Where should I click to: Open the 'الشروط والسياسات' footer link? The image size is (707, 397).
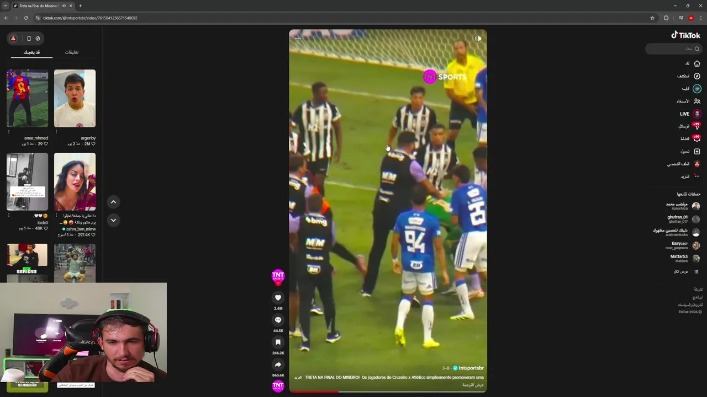tap(690, 305)
